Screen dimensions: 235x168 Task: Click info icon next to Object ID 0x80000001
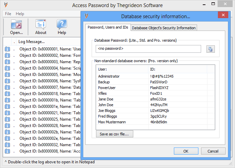click(7, 49)
